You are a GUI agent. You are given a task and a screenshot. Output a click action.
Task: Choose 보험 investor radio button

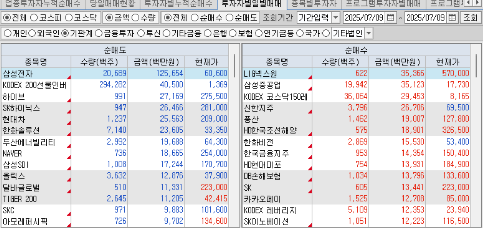click(233, 33)
